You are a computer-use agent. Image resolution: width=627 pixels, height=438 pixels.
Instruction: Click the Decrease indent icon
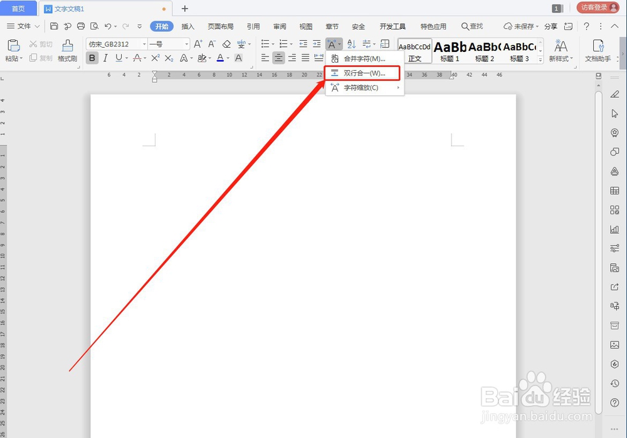coord(303,44)
